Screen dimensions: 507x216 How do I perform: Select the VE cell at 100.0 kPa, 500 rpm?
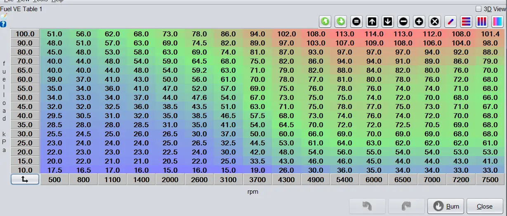pyautogui.click(x=54, y=34)
